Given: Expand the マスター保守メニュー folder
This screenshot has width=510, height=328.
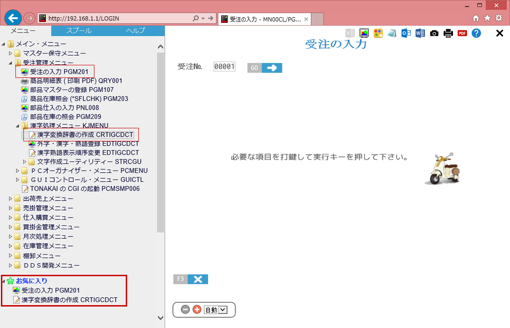Looking at the screenshot, I should click(x=11, y=53).
